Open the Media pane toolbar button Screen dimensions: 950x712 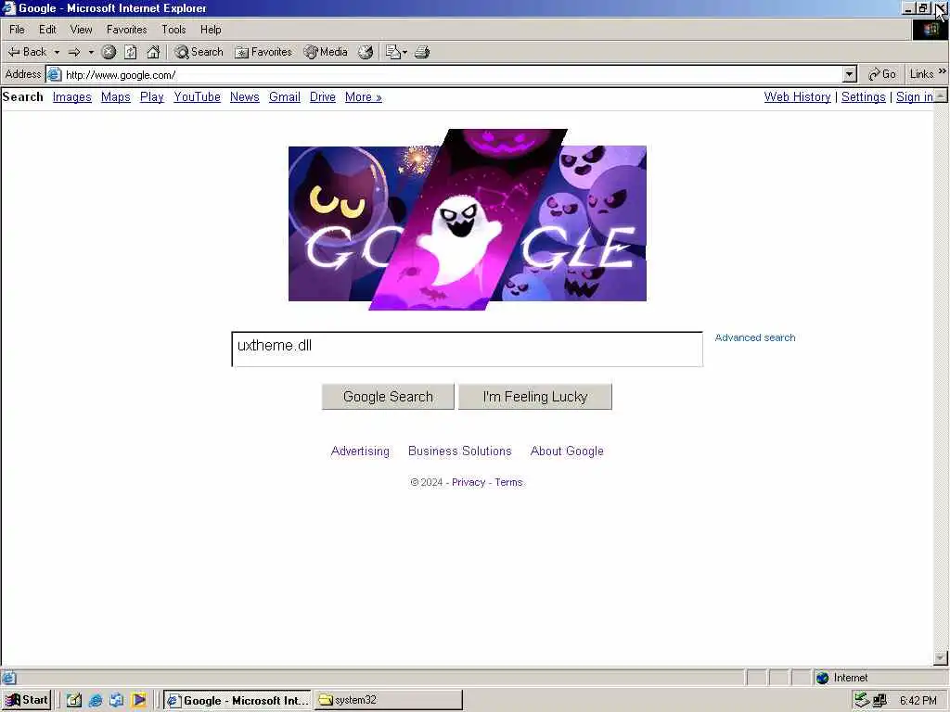326,52
